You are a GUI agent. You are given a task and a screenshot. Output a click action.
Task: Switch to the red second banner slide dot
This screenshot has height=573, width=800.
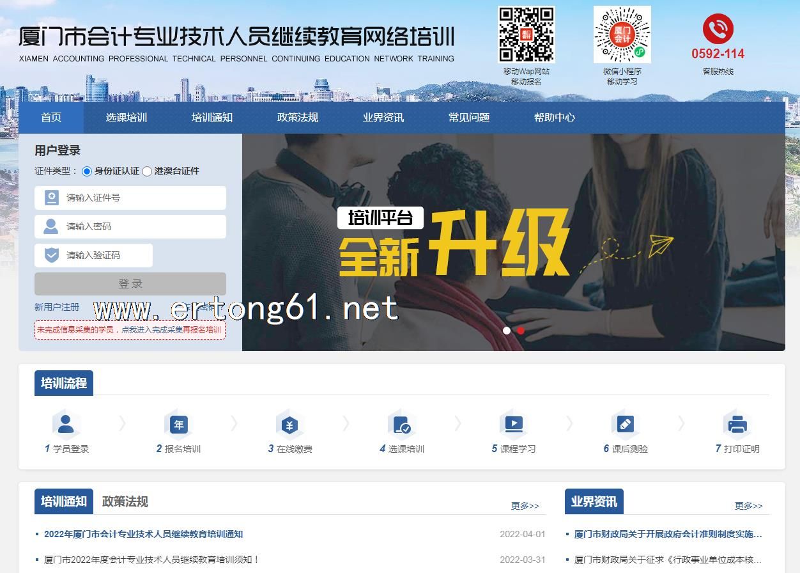click(x=521, y=331)
